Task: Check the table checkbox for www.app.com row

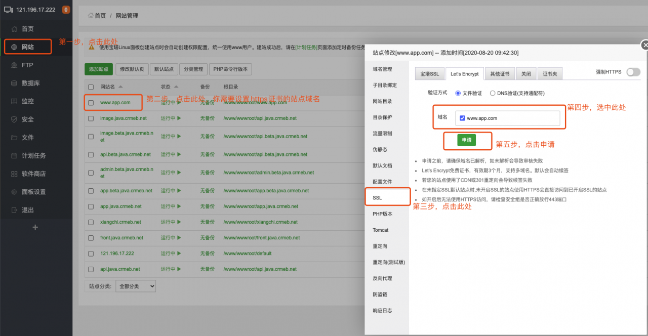Action: pos(91,103)
